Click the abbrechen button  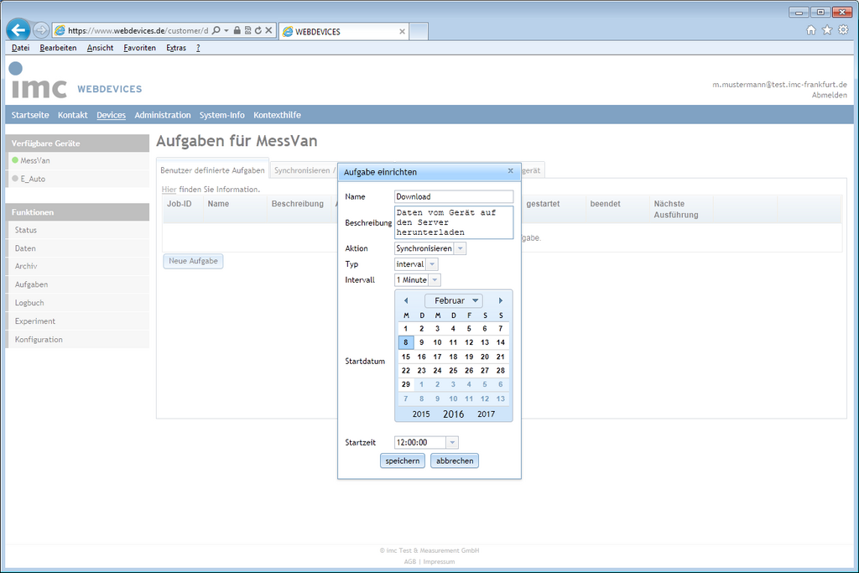pyautogui.click(x=455, y=461)
